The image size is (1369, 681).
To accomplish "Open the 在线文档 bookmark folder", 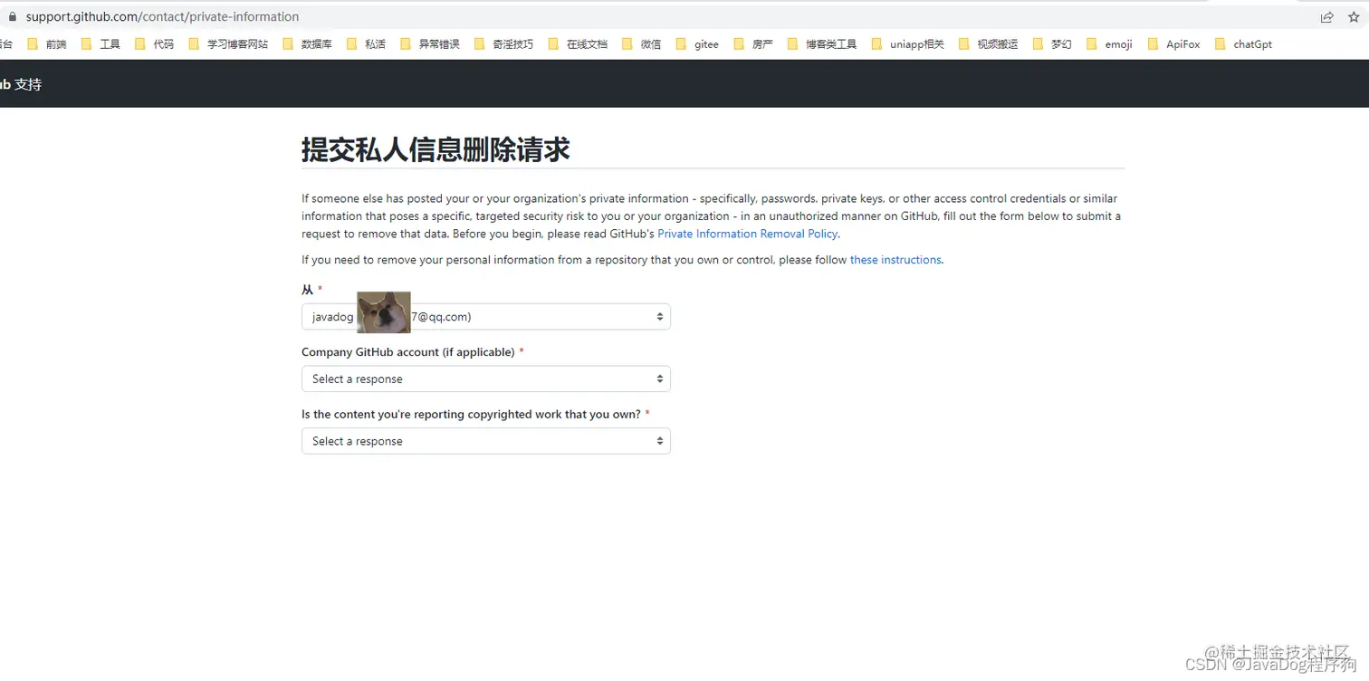I will coord(578,43).
